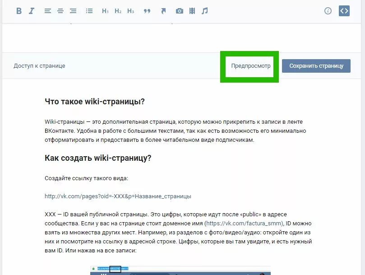Insert a blockquote with quote icon
Screen dimensions: 365x275
pos(147,11)
